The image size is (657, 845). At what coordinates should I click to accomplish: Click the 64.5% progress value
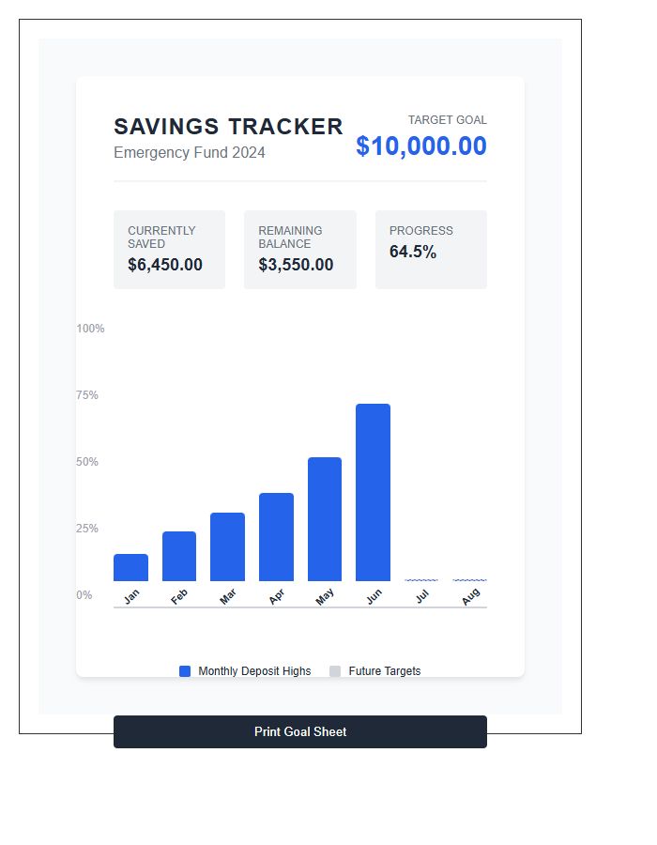(x=411, y=252)
